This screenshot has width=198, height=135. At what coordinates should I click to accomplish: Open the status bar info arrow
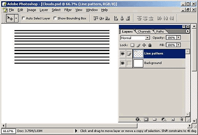tap(76, 131)
